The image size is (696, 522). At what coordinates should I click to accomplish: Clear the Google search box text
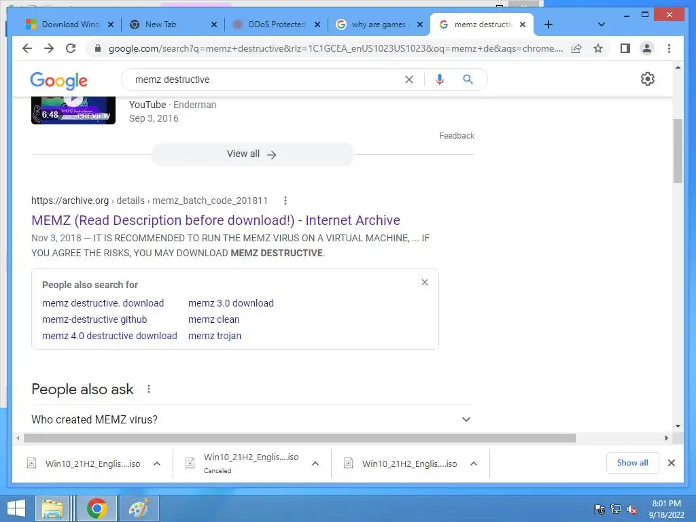click(408, 80)
